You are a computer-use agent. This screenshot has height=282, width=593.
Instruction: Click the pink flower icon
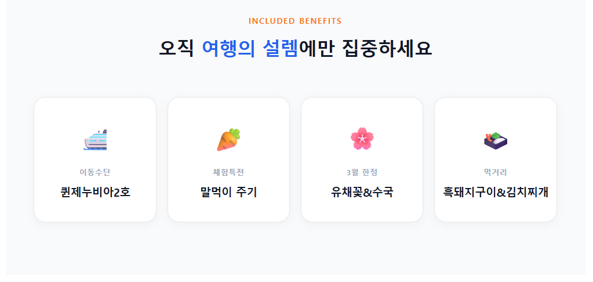point(362,139)
